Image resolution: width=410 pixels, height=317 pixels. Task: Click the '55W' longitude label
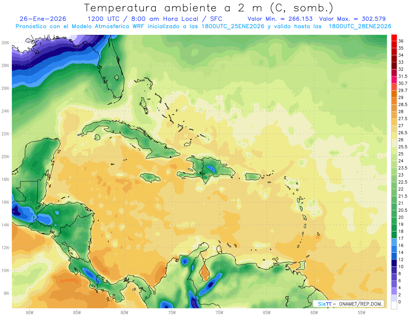(x=362, y=313)
